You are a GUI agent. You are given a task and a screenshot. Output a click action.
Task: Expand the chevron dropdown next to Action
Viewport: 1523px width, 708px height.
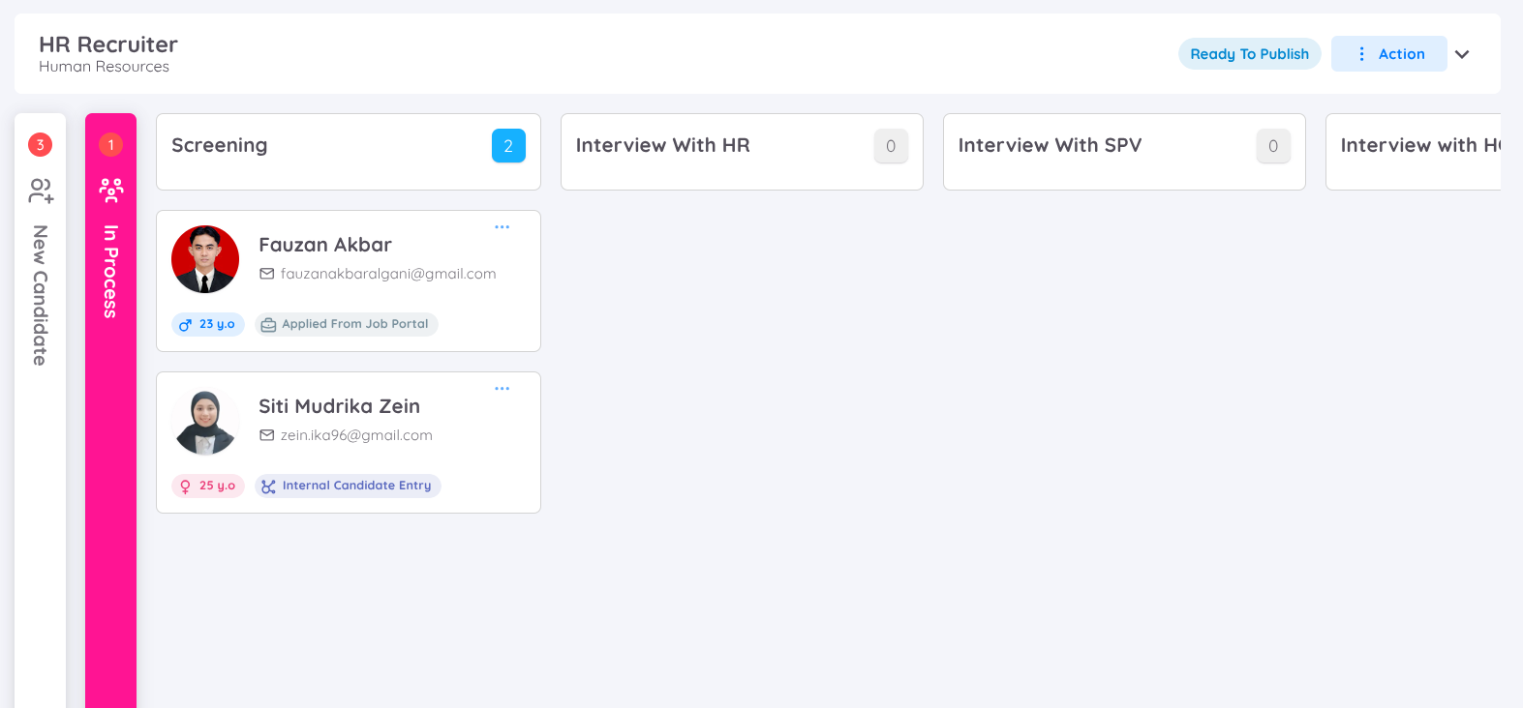click(x=1462, y=54)
